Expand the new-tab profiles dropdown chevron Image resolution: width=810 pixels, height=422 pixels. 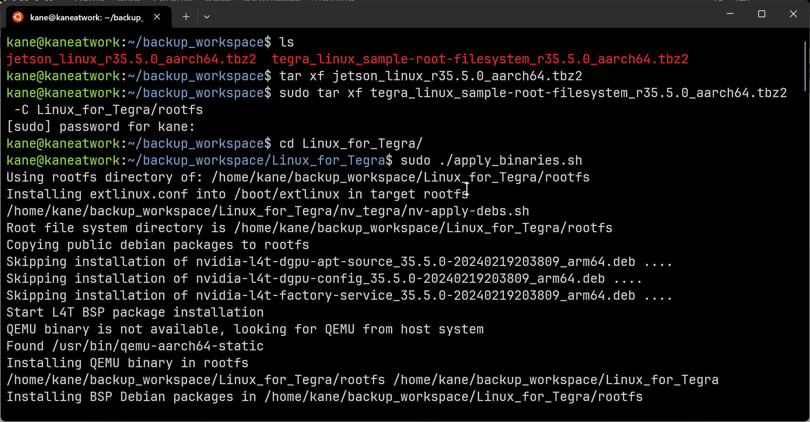207,17
